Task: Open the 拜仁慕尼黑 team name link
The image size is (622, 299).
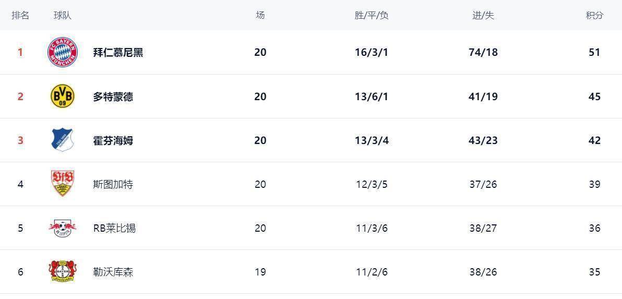Action: 118,52
